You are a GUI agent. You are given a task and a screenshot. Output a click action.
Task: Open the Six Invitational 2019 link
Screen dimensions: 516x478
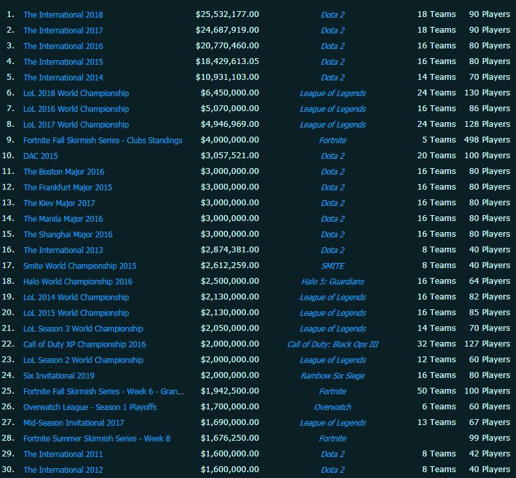coord(59,376)
